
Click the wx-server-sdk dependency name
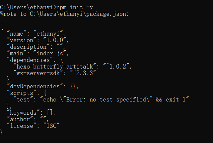click(38, 73)
